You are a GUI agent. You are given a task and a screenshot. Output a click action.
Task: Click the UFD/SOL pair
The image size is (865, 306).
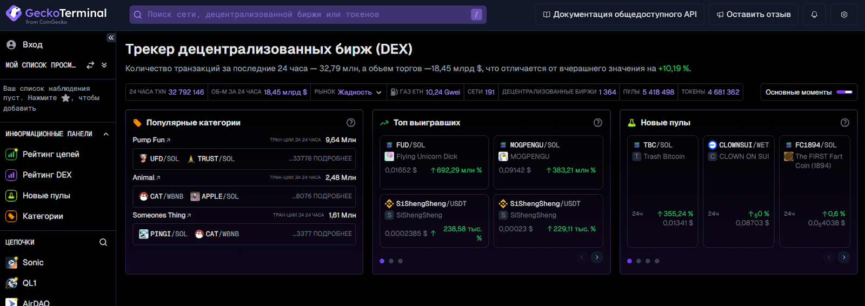(x=159, y=159)
